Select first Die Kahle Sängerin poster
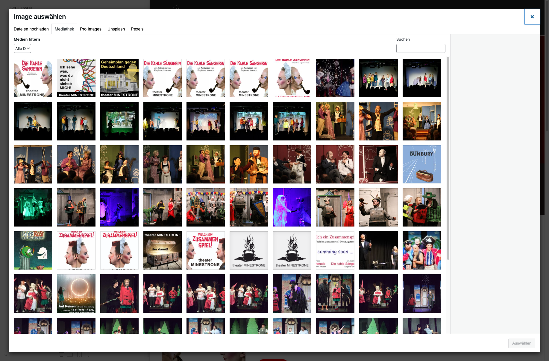Image resolution: width=549 pixels, height=361 pixels. click(33, 78)
